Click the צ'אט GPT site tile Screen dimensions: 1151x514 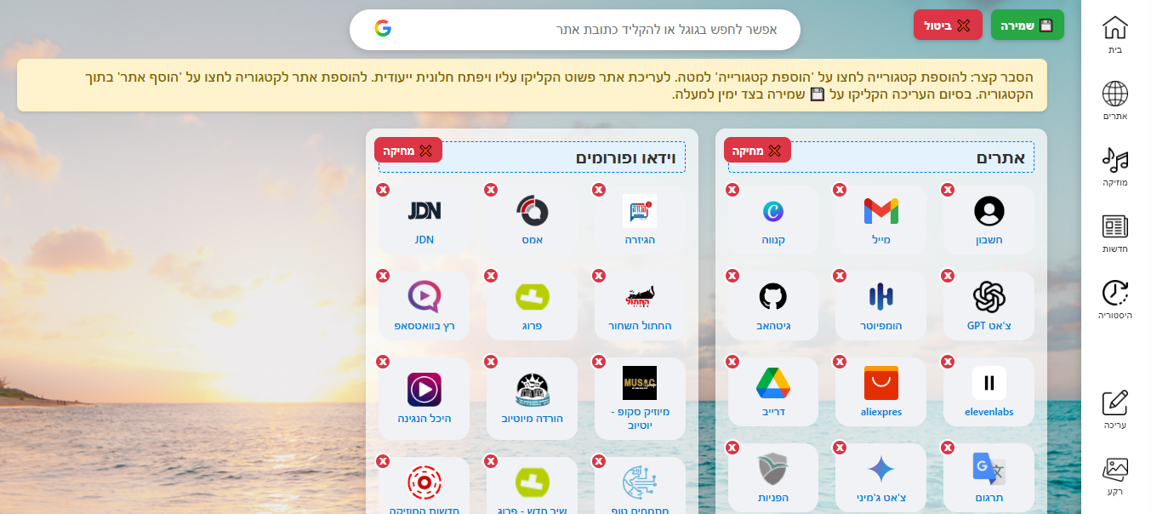[x=989, y=306]
